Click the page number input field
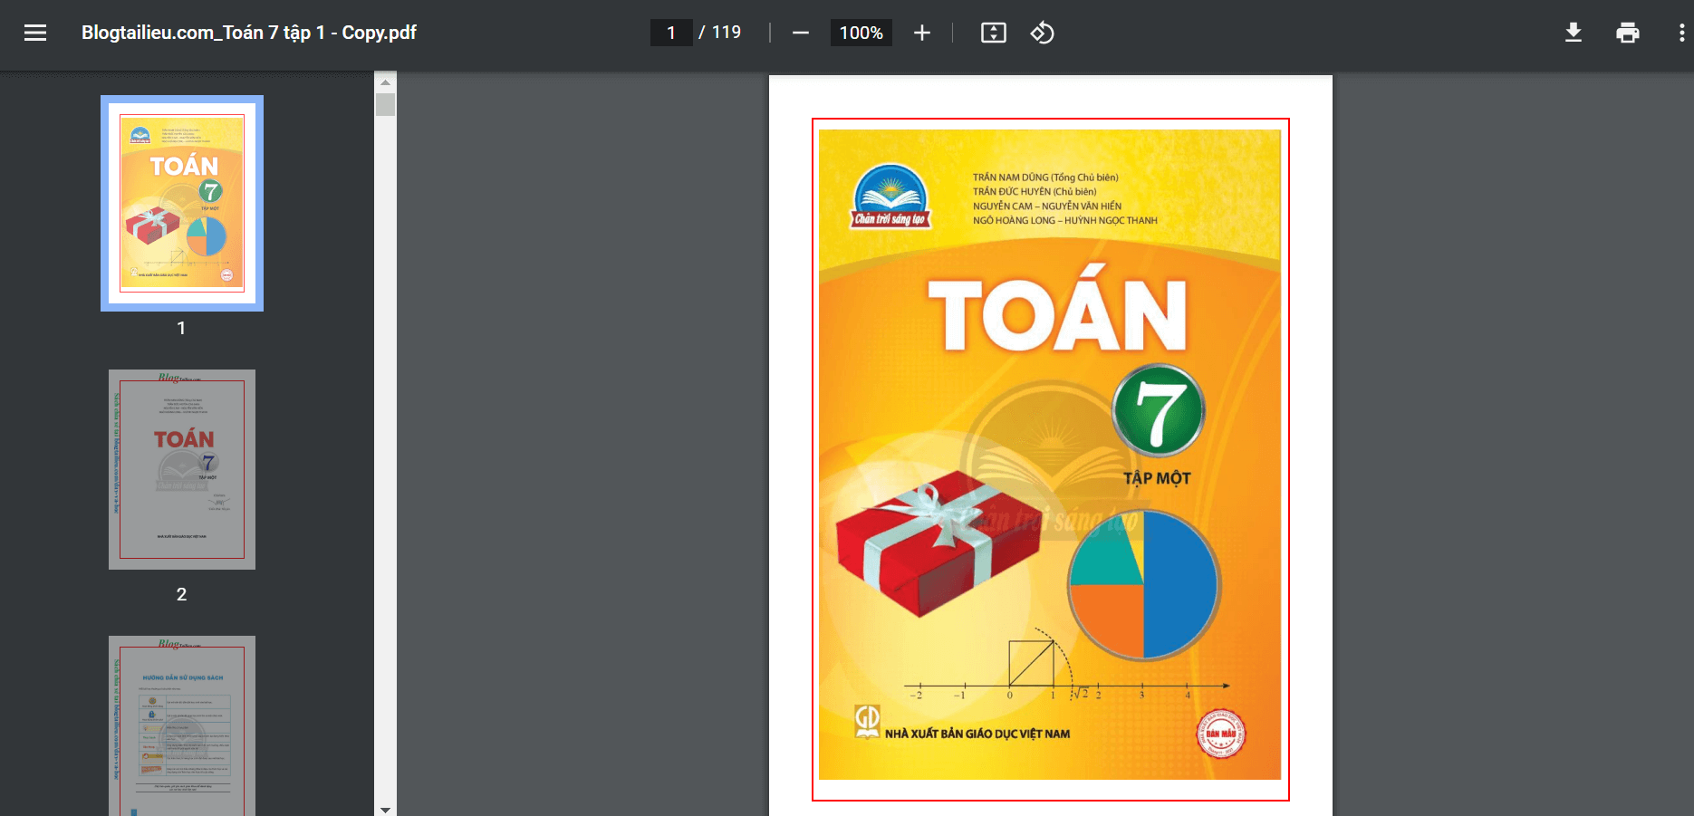The image size is (1694, 816). click(671, 33)
